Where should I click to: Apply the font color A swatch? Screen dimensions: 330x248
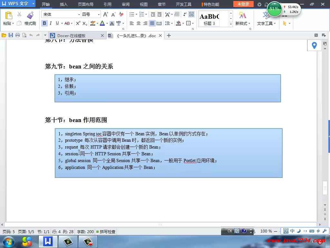point(102,23)
